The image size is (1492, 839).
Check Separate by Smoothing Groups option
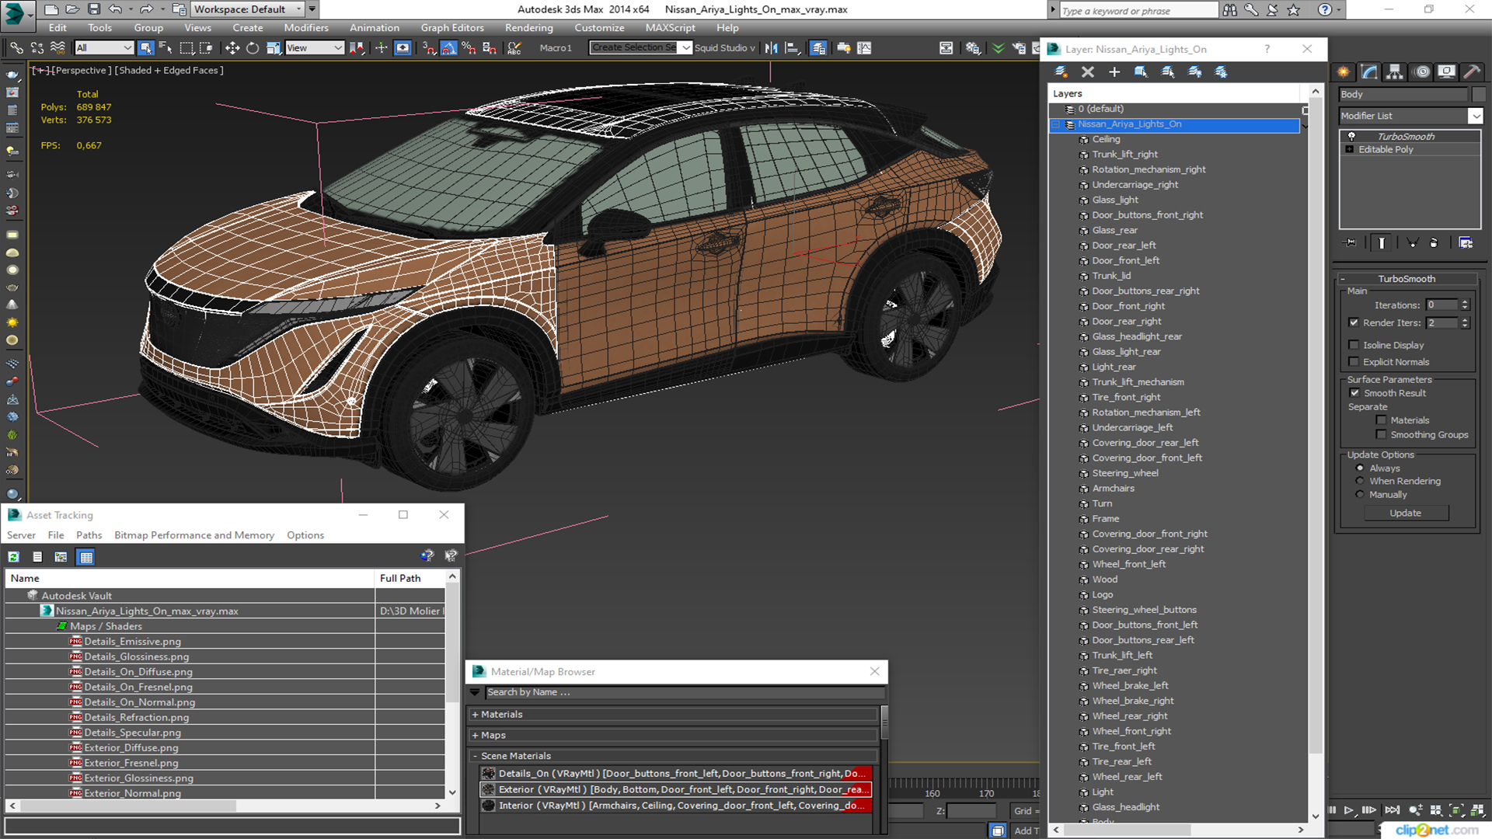point(1381,435)
